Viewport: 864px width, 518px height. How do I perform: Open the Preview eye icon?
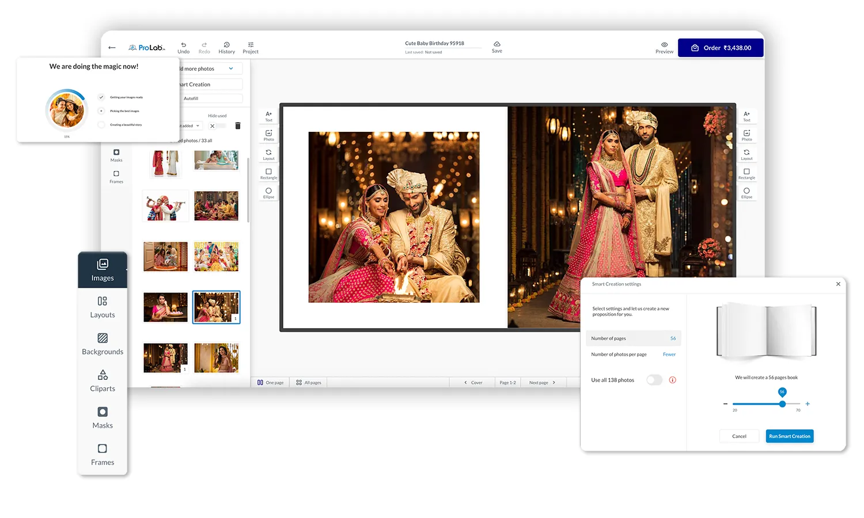(664, 45)
